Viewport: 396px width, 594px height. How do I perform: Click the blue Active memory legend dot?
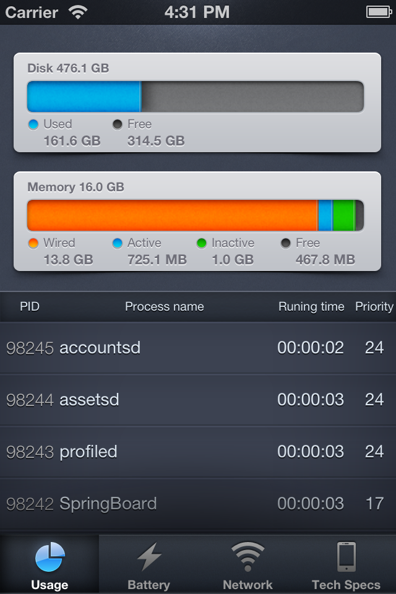coord(118,243)
